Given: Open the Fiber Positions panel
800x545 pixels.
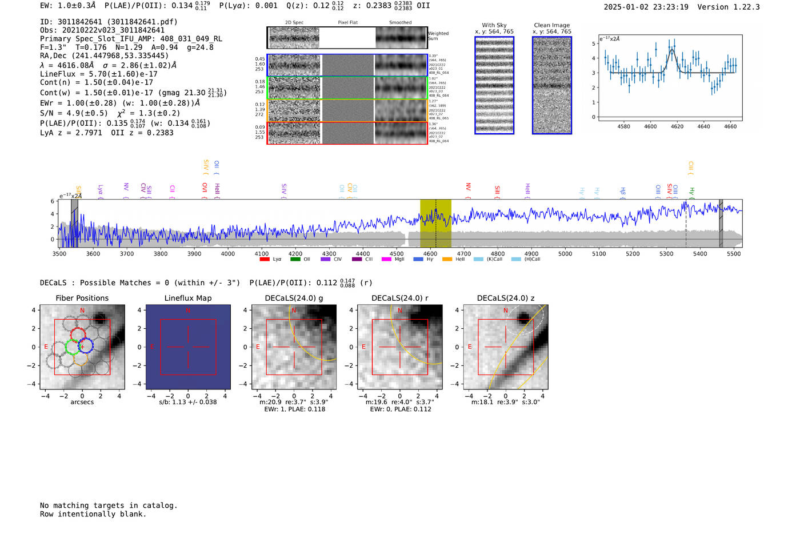Looking at the screenshot, I should coord(82,347).
